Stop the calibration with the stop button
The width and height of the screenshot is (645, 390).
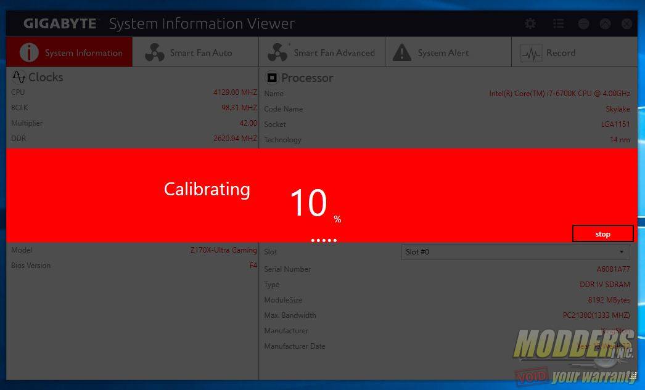coord(602,234)
